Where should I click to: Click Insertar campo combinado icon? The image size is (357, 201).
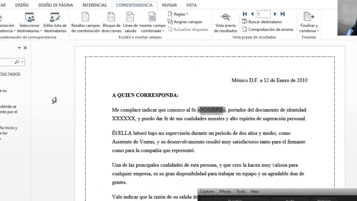pos(152,17)
